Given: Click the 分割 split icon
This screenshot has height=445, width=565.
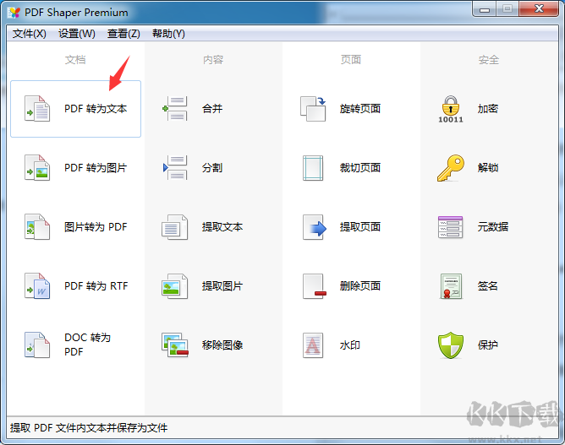Looking at the screenshot, I should coord(175,168).
